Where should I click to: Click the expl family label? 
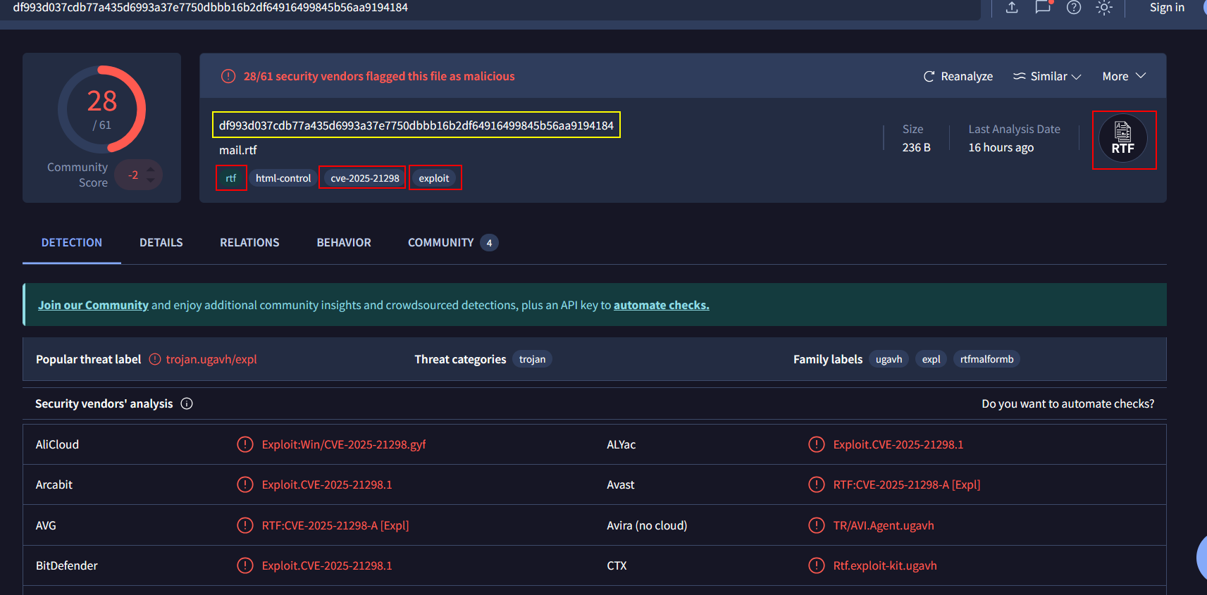[931, 359]
